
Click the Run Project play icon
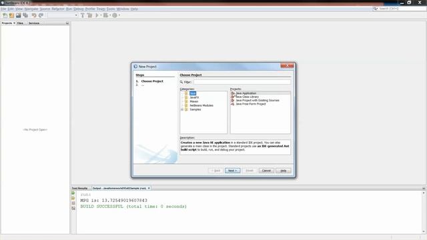tap(97, 15)
